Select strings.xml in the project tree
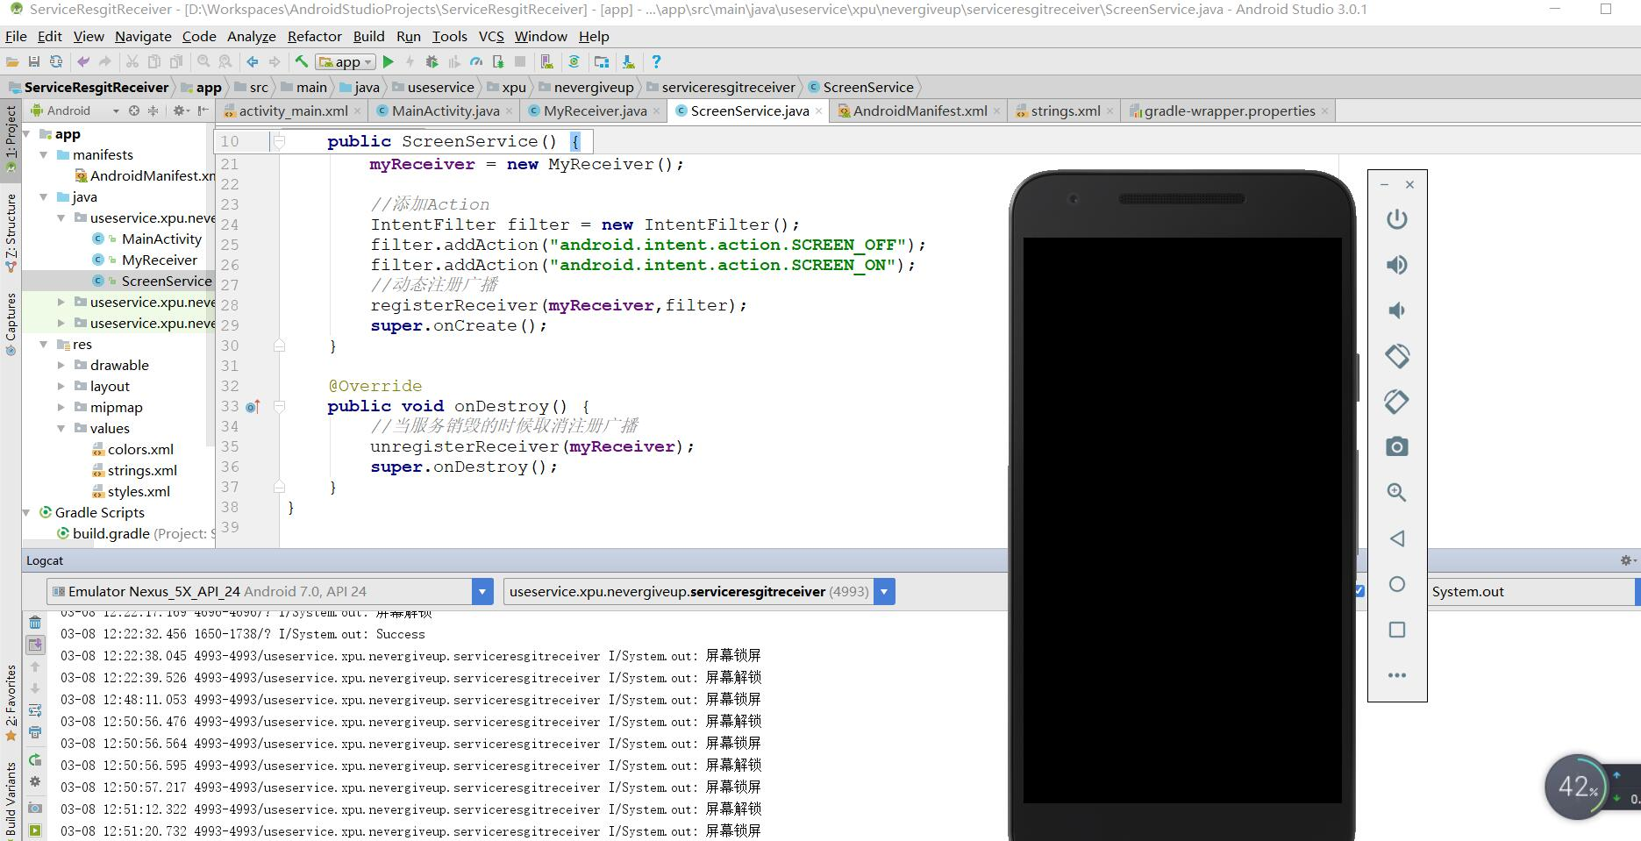Image resolution: width=1641 pixels, height=841 pixels. tap(142, 470)
